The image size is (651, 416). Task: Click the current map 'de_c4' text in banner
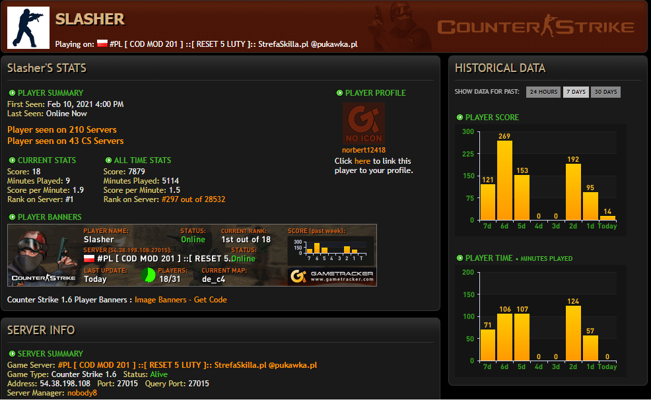tap(213, 279)
